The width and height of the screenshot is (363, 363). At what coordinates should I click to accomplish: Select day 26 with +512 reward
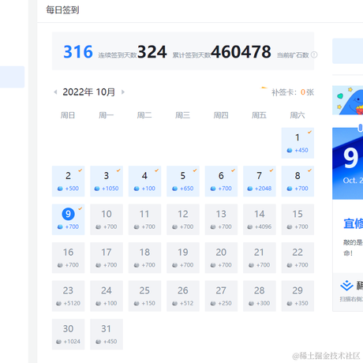pos(183,296)
